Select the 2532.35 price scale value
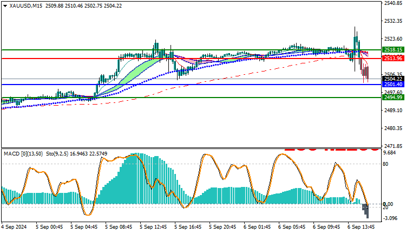 tap(394, 21)
